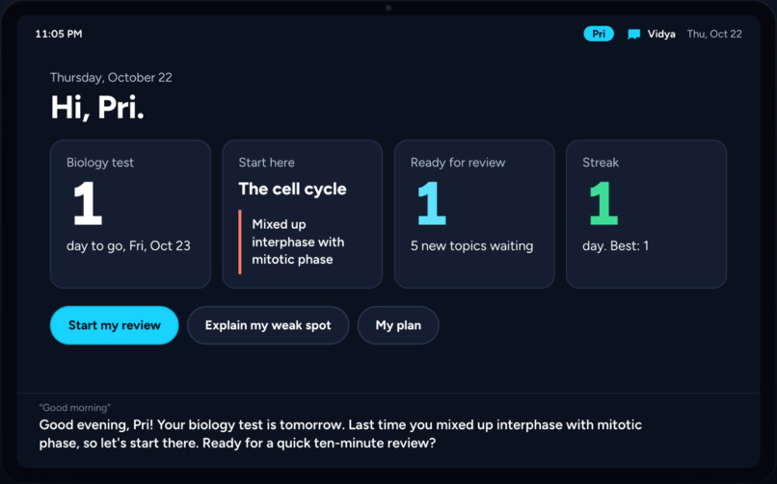This screenshot has width=777, height=484.
Task: Click 'day. Best: 1' streak text
Action: coord(615,245)
